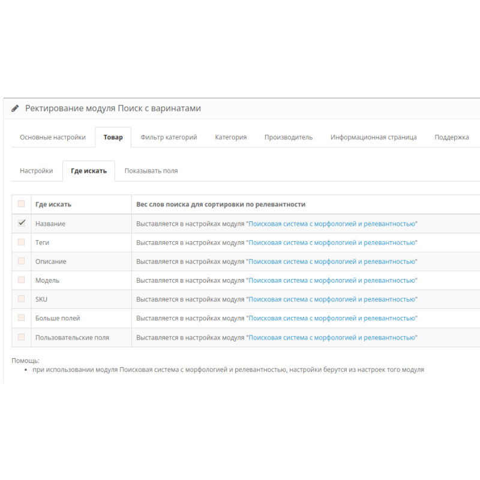Uncheck the Название checkbox
Image resolution: width=480 pixels, height=480 pixels.
coord(21,223)
